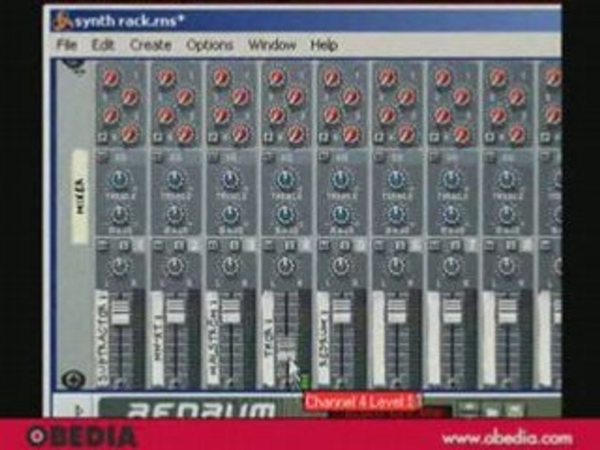Viewport: 600px width, 450px height.
Task: Click aux send 1 knob on MALSTROM 1 channel
Action: [221, 79]
